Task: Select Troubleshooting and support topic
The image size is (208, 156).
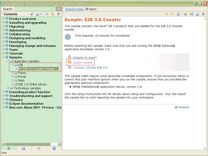Action: click(31, 96)
